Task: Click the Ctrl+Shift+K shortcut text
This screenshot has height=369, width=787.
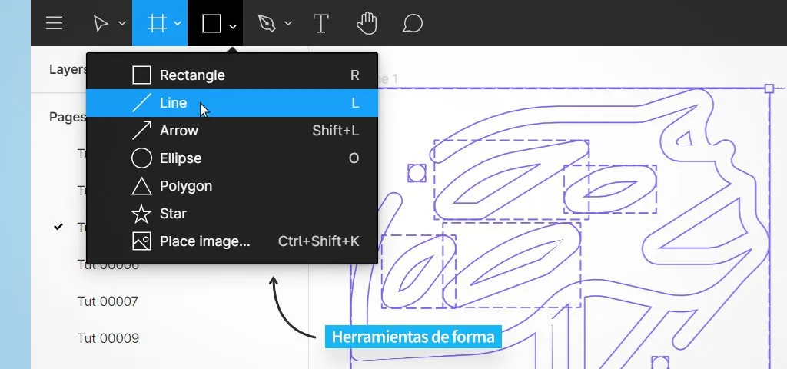Action: click(x=319, y=241)
